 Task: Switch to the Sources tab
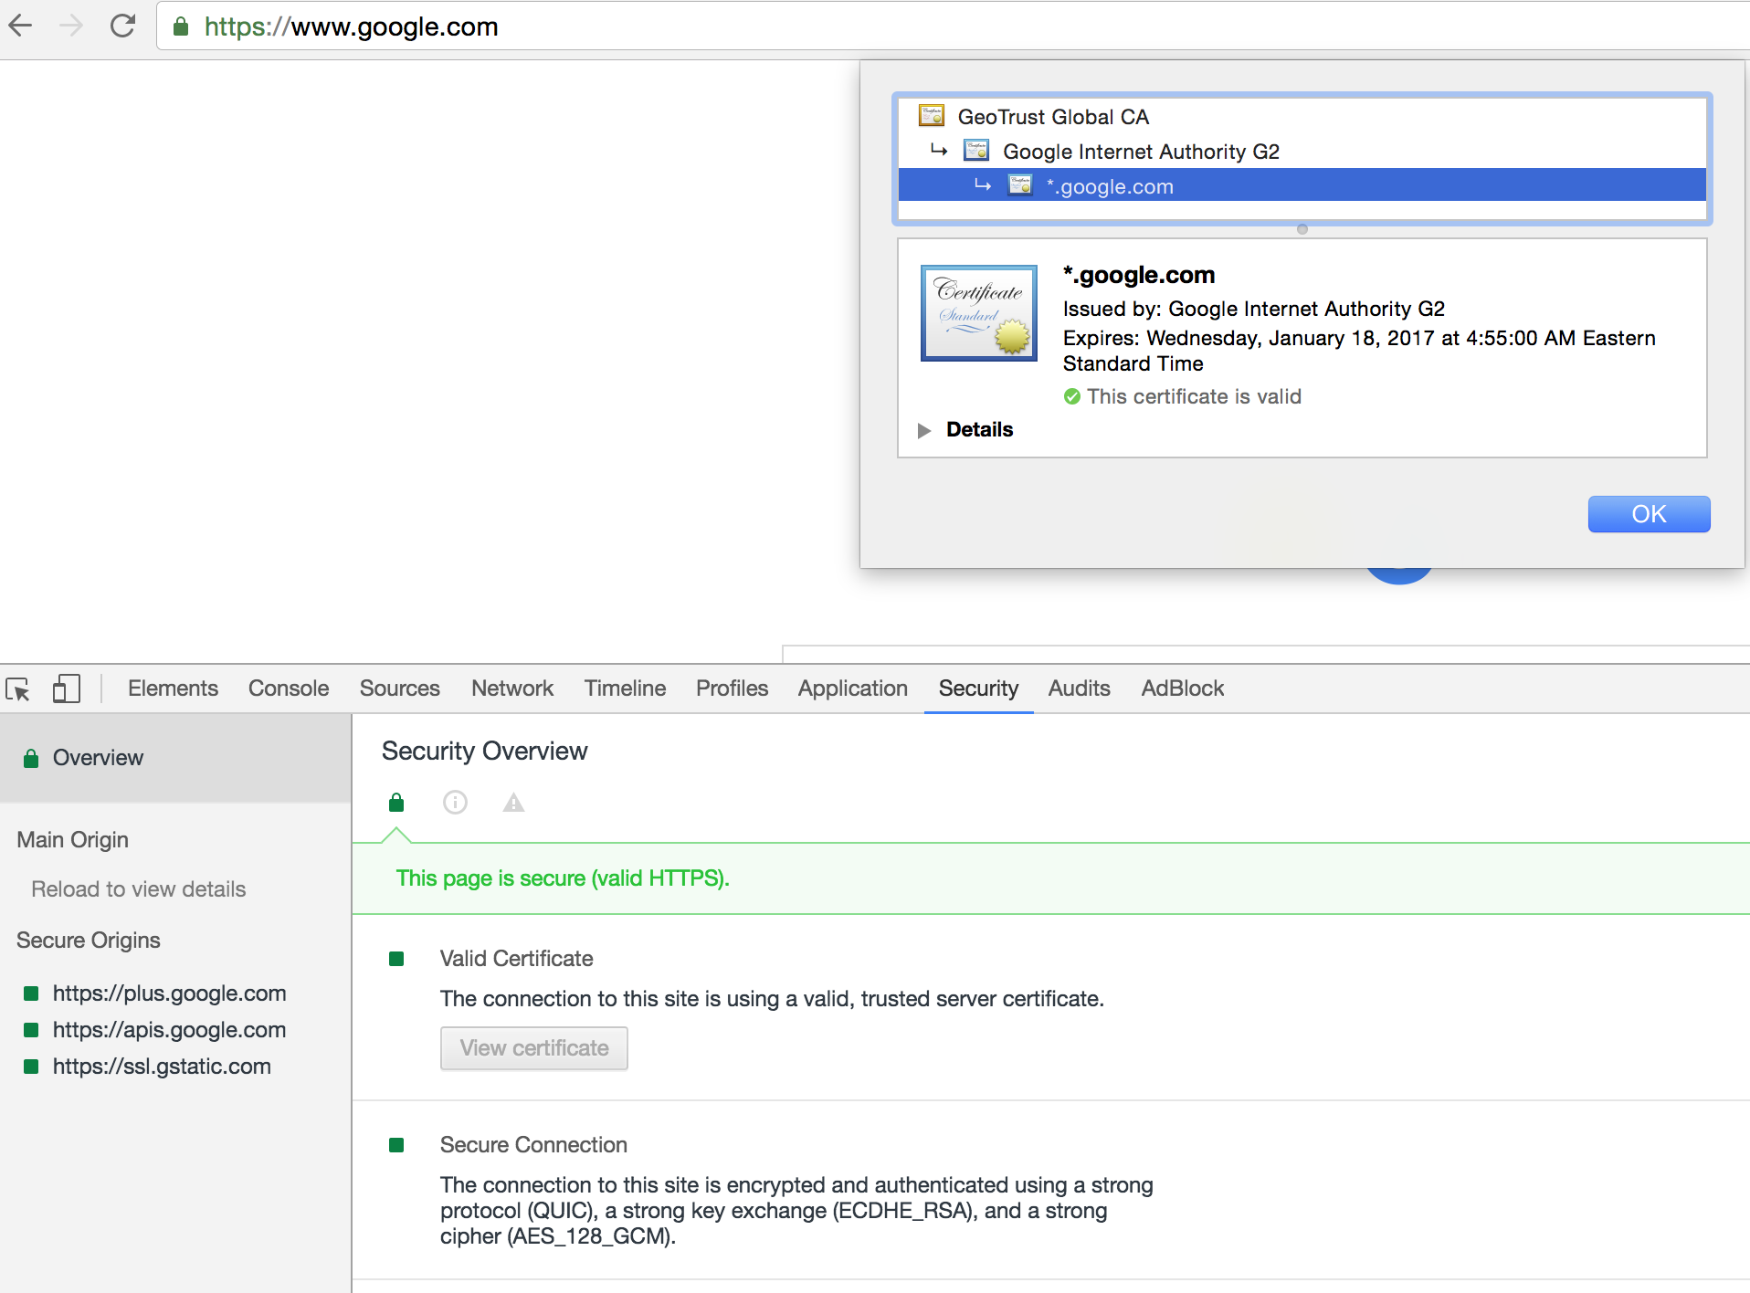[399, 689]
